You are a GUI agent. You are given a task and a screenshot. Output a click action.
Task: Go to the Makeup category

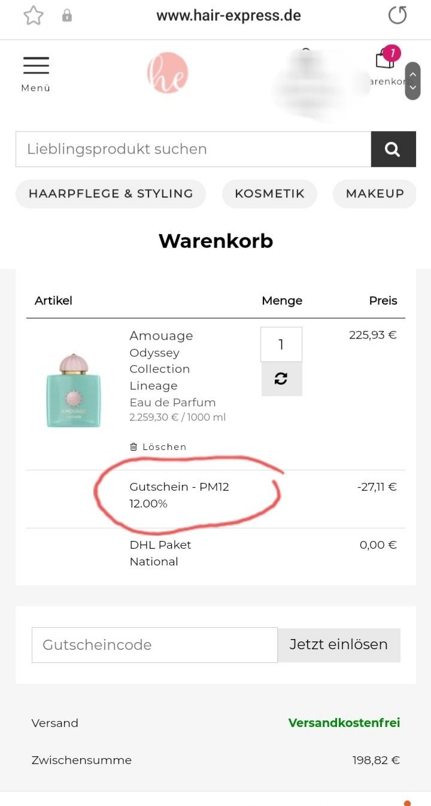tap(375, 194)
